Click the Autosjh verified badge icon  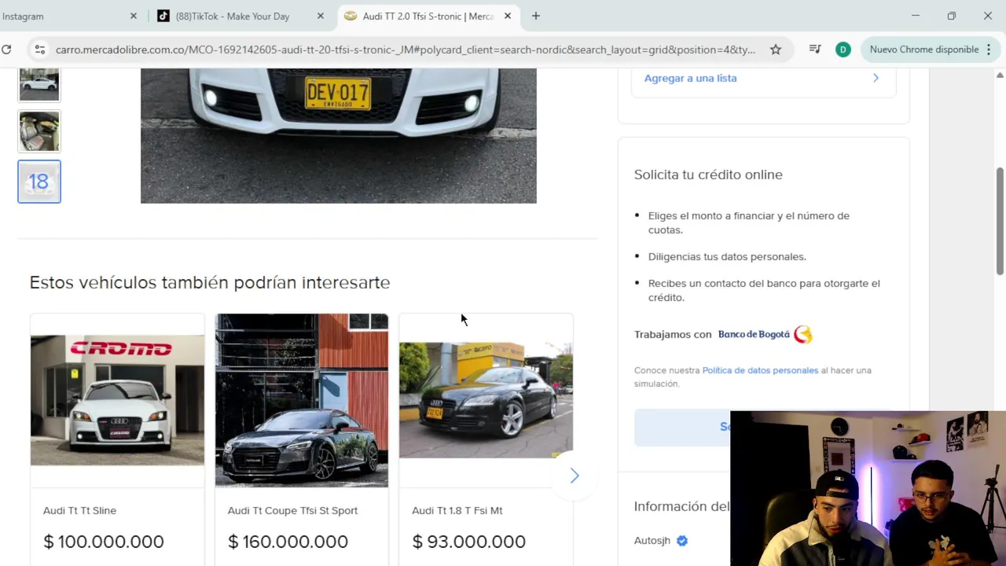682,540
